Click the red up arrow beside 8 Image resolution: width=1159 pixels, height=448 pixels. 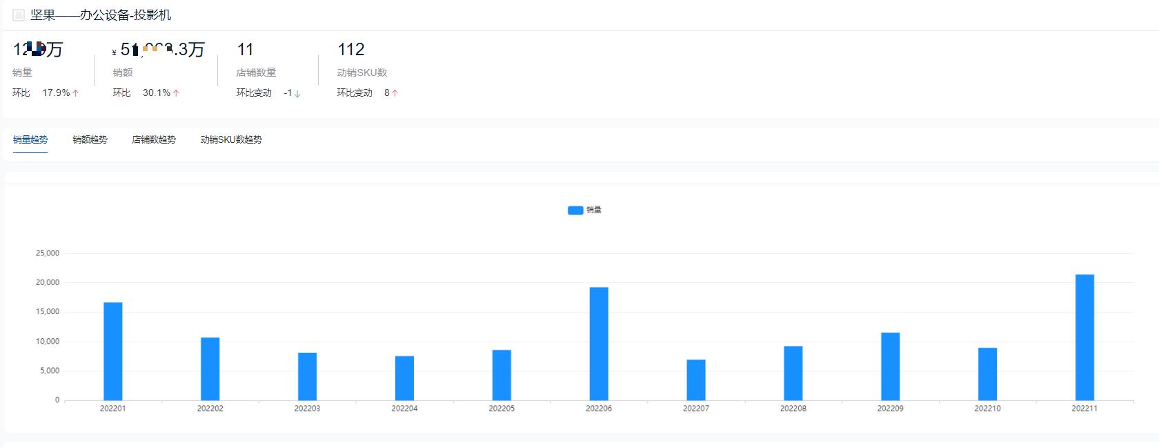click(395, 93)
